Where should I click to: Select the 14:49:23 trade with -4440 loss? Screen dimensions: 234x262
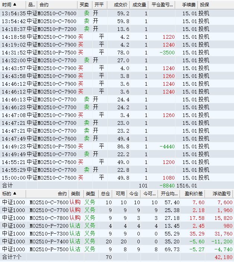pyautogui.click(x=112, y=146)
